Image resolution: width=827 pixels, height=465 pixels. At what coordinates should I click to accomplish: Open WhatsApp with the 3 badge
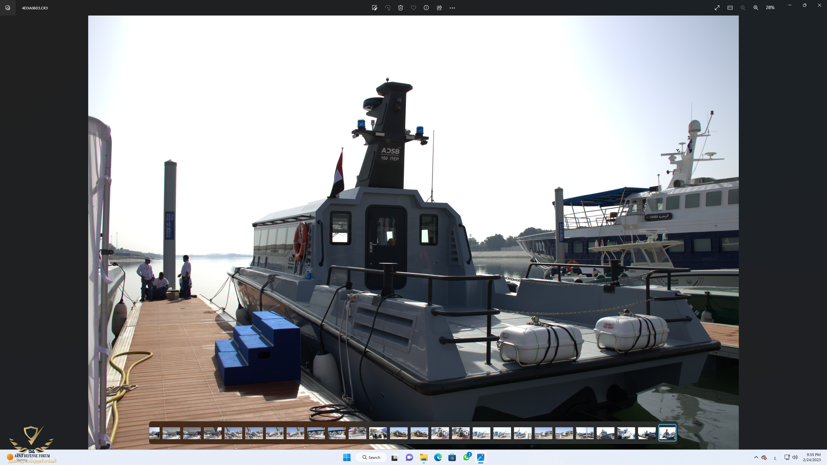[x=466, y=457]
